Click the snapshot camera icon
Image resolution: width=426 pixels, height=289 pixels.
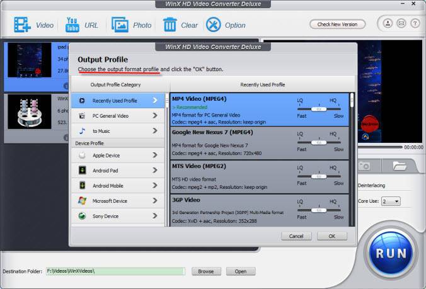(364, 166)
